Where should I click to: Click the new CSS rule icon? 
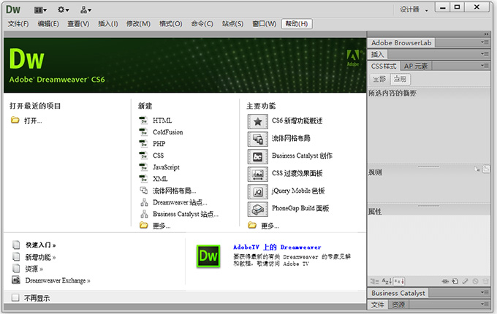click(x=455, y=281)
